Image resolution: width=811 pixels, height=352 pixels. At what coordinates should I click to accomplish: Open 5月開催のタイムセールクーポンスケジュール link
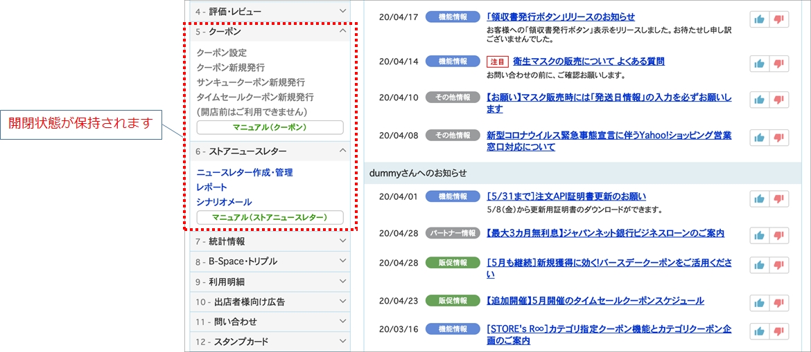pos(595,301)
